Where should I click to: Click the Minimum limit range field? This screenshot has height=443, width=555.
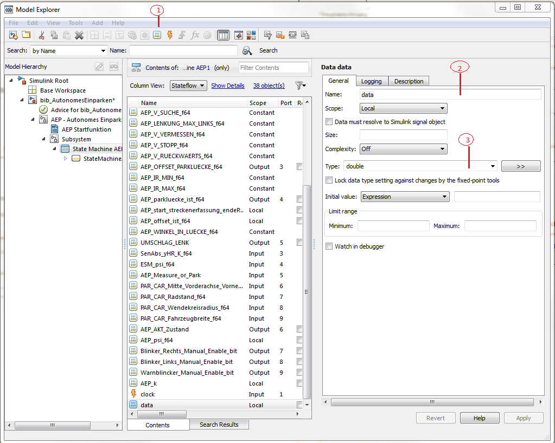(393, 226)
